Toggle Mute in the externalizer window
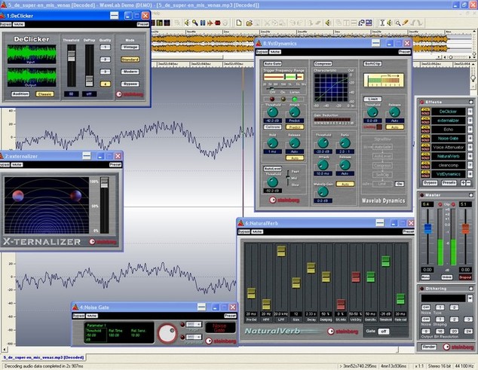 coord(17,164)
